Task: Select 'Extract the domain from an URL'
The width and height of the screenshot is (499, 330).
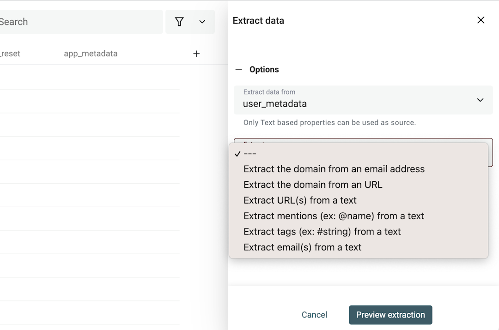Action: [312, 184]
